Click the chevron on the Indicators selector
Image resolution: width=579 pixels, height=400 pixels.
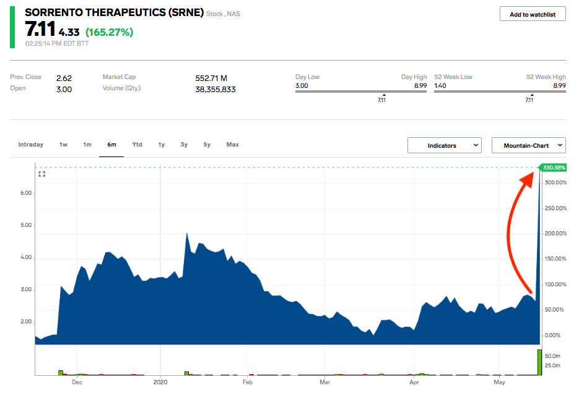coord(476,145)
